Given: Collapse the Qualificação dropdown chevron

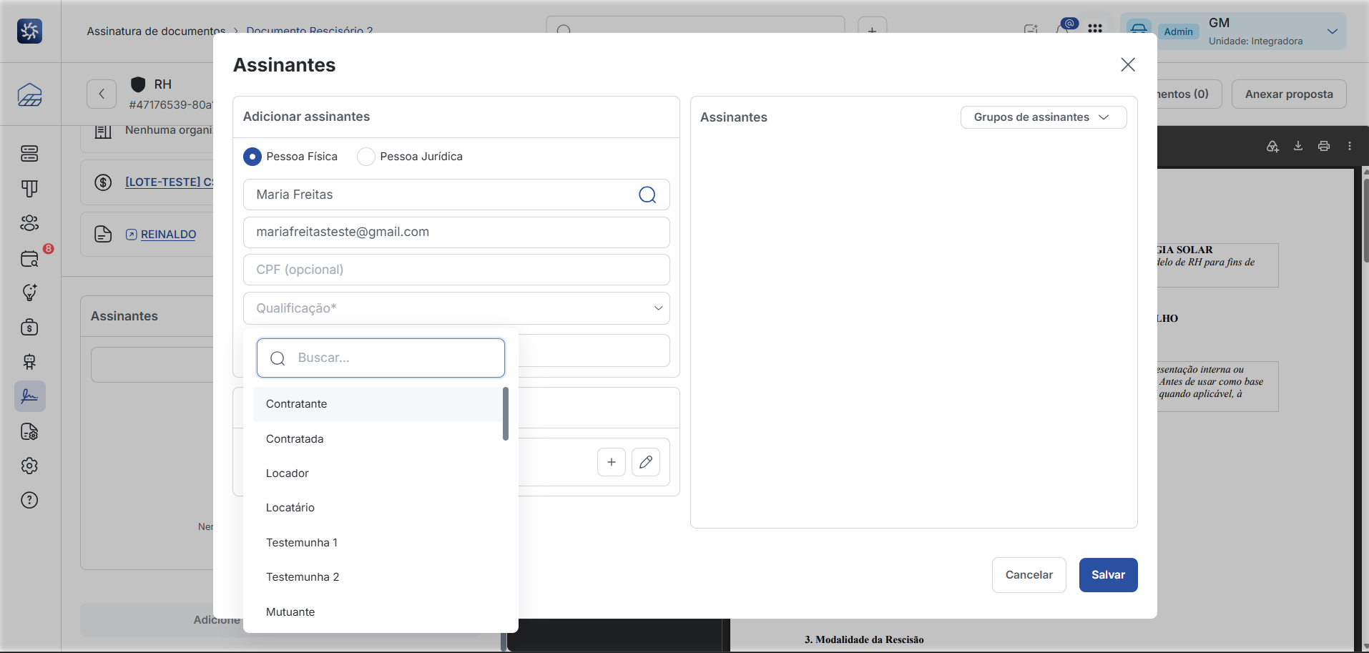Looking at the screenshot, I should pyautogui.click(x=658, y=308).
